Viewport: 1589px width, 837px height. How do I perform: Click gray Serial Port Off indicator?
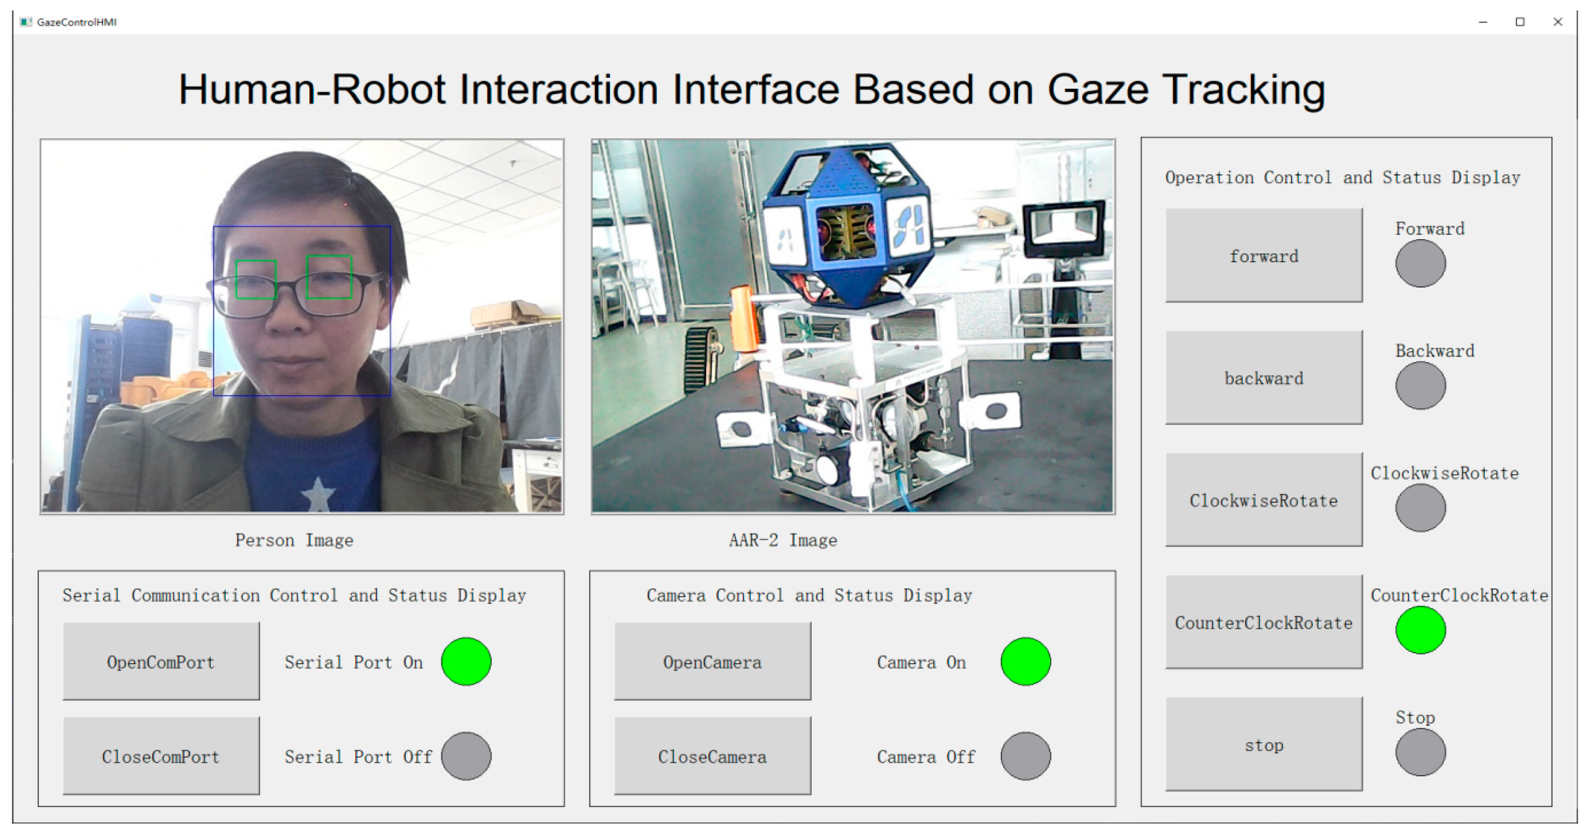pos(466,756)
